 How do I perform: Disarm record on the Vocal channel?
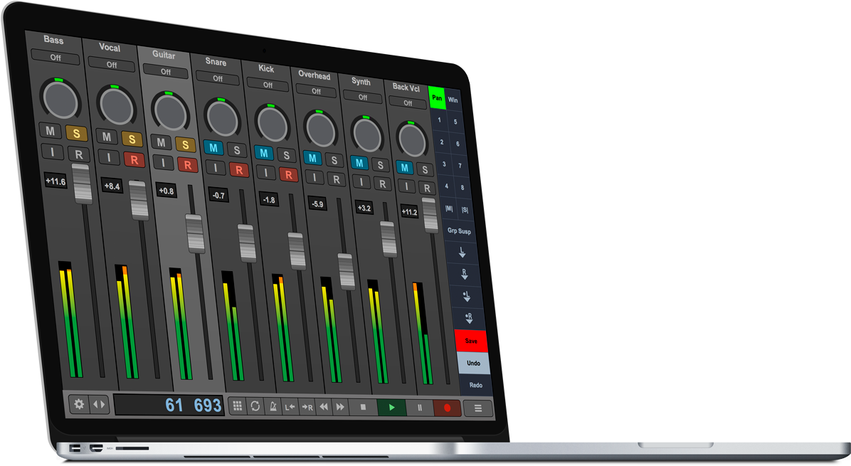(x=134, y=160)
